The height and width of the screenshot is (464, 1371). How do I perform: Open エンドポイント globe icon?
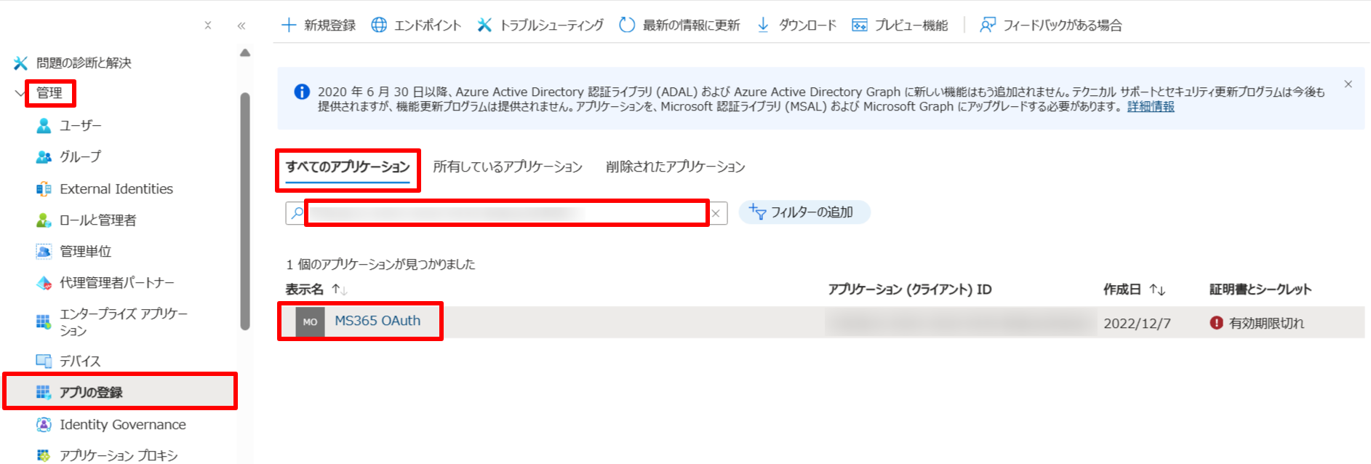point(379,25)
